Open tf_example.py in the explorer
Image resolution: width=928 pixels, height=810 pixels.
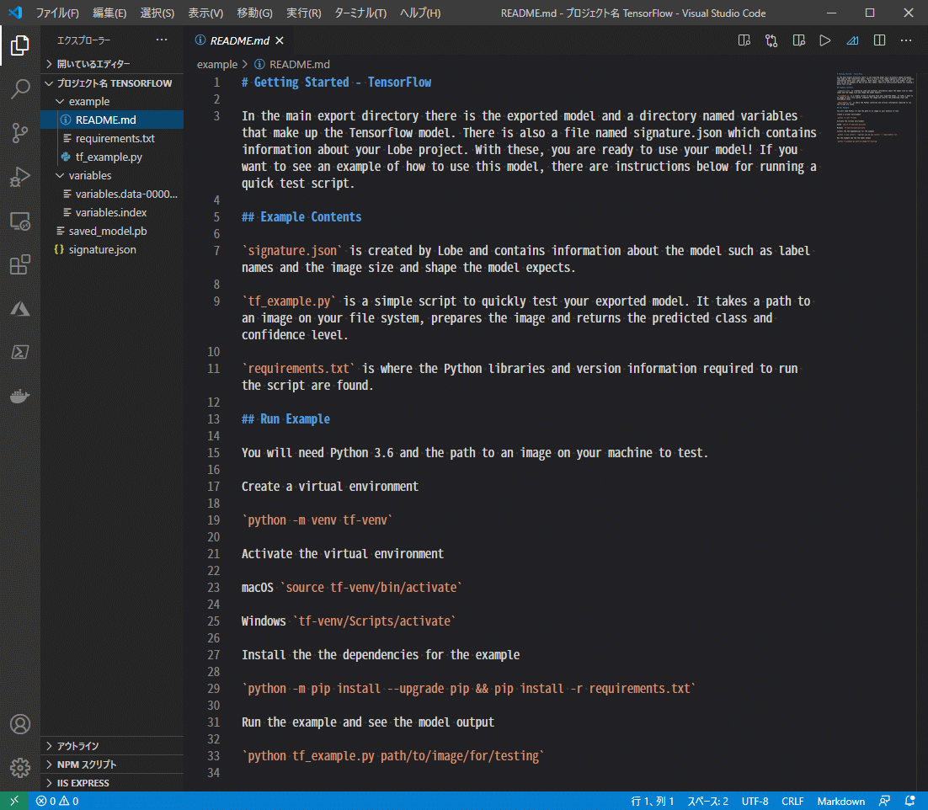[x=107, y=157]
